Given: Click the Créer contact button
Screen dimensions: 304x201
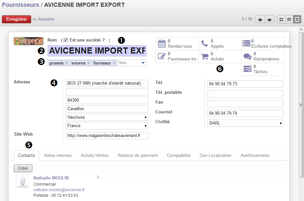Looking at the screenshot, I should coord(23,168).
